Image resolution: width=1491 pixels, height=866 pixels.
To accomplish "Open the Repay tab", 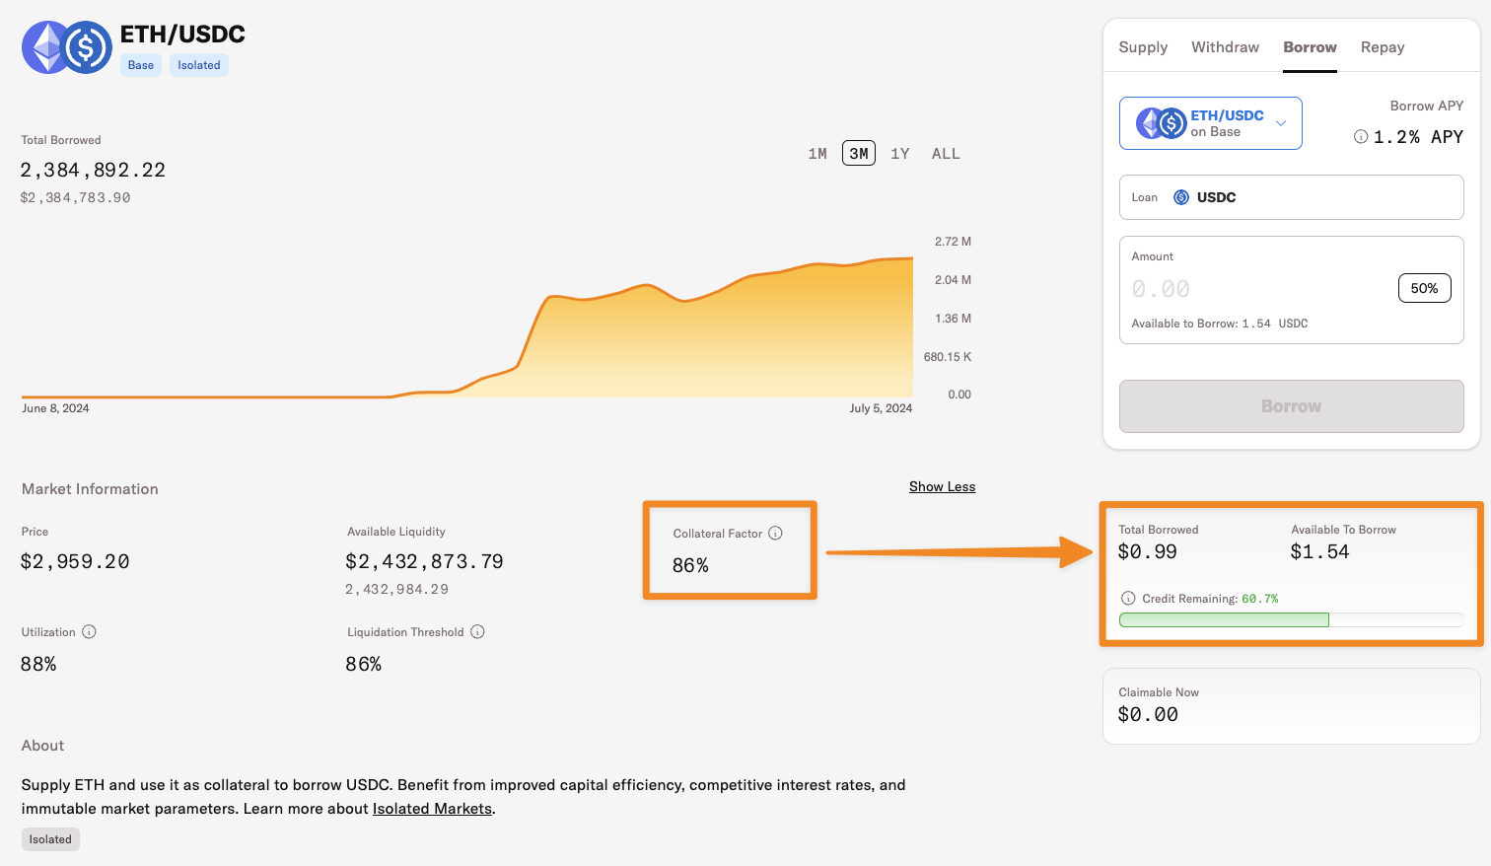I will pyautogui.click(x=1382, y=47).
